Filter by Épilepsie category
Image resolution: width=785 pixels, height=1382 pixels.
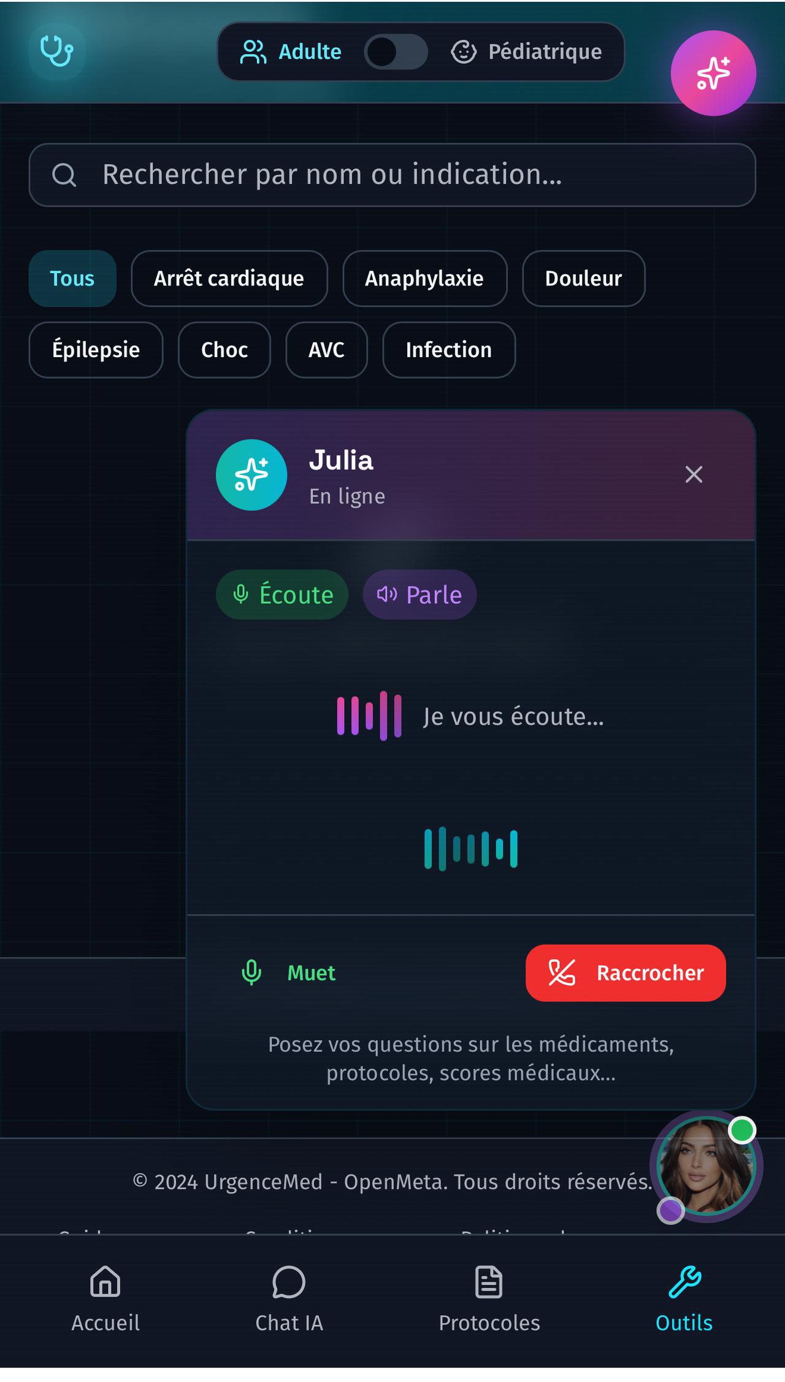tap(96, 350)
